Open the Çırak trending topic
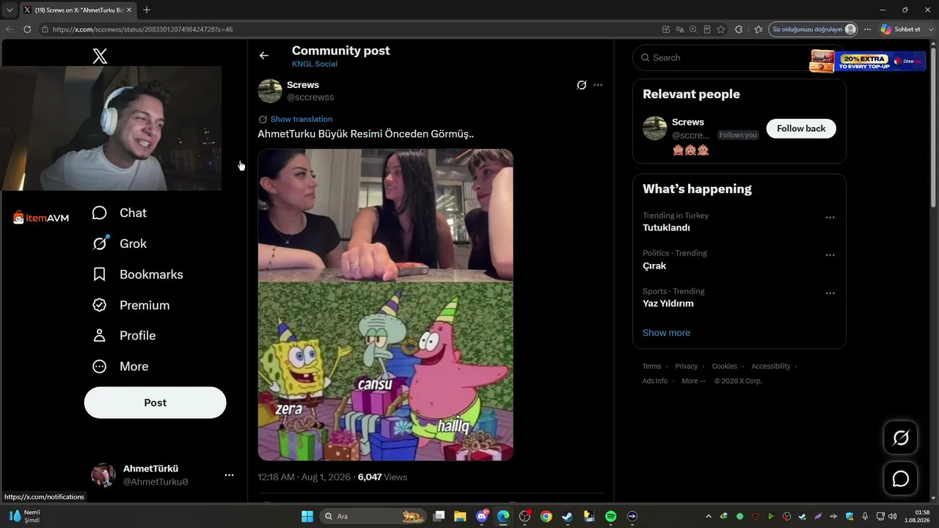The width and height of the screenshot is (939, 528). point(654,265)
